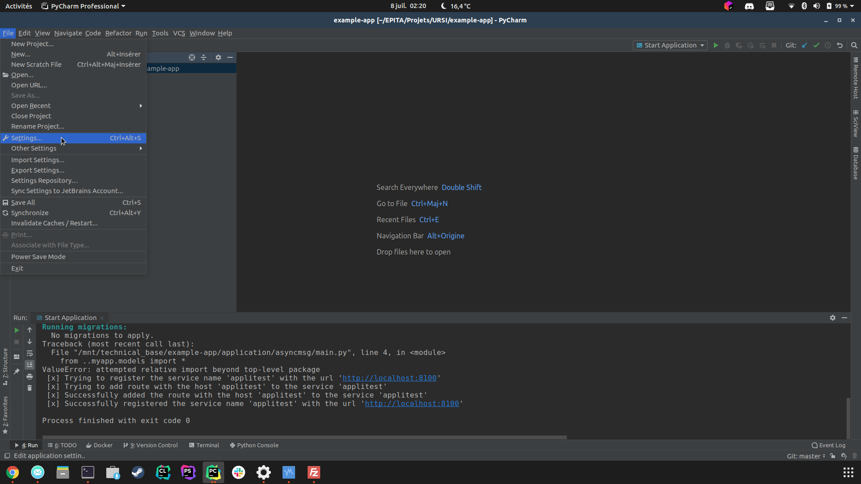Open the Event Log
The height and width of the screenshot is (484, 861).
[x=828, y=445]
